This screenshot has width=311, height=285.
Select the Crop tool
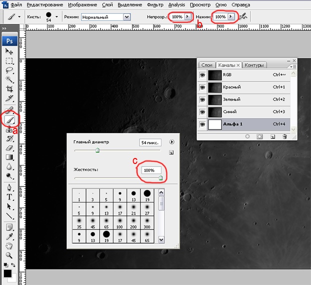[9, 88]
